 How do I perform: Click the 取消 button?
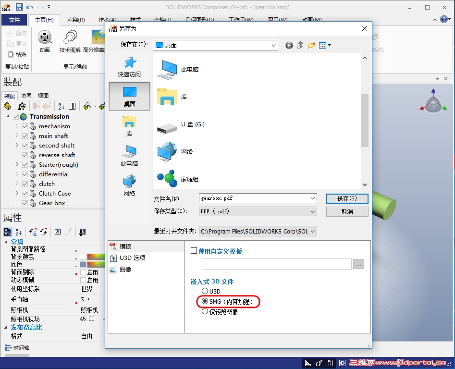347,211
